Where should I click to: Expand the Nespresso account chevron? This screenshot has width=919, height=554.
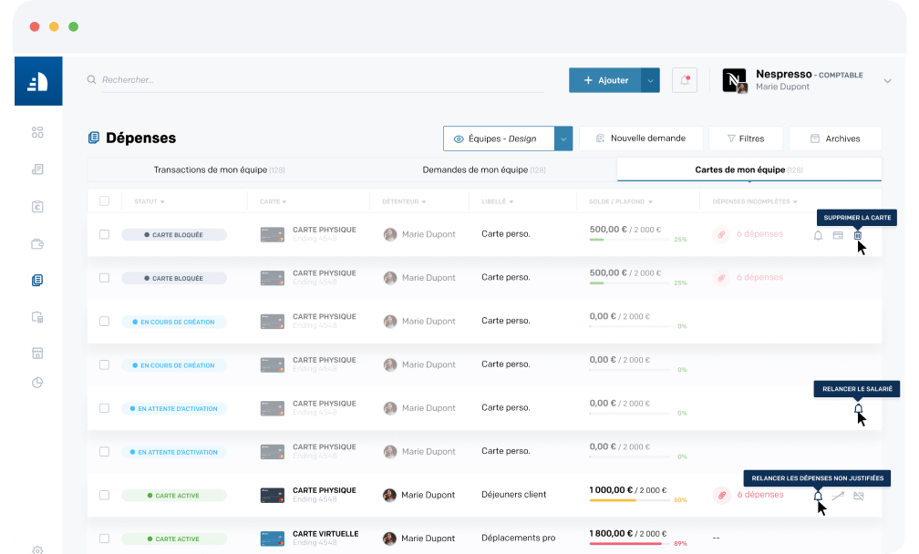tap(887, 81)
